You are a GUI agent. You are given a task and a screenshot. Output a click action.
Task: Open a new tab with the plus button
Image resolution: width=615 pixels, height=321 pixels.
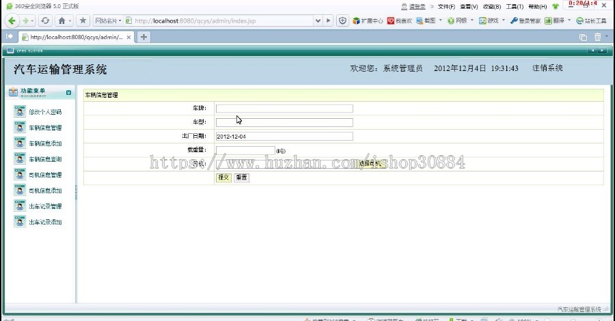(143, 37)
